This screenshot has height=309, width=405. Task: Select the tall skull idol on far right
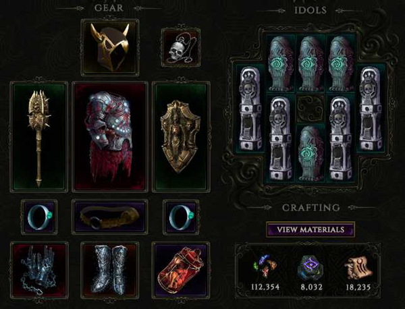[371, 109]
